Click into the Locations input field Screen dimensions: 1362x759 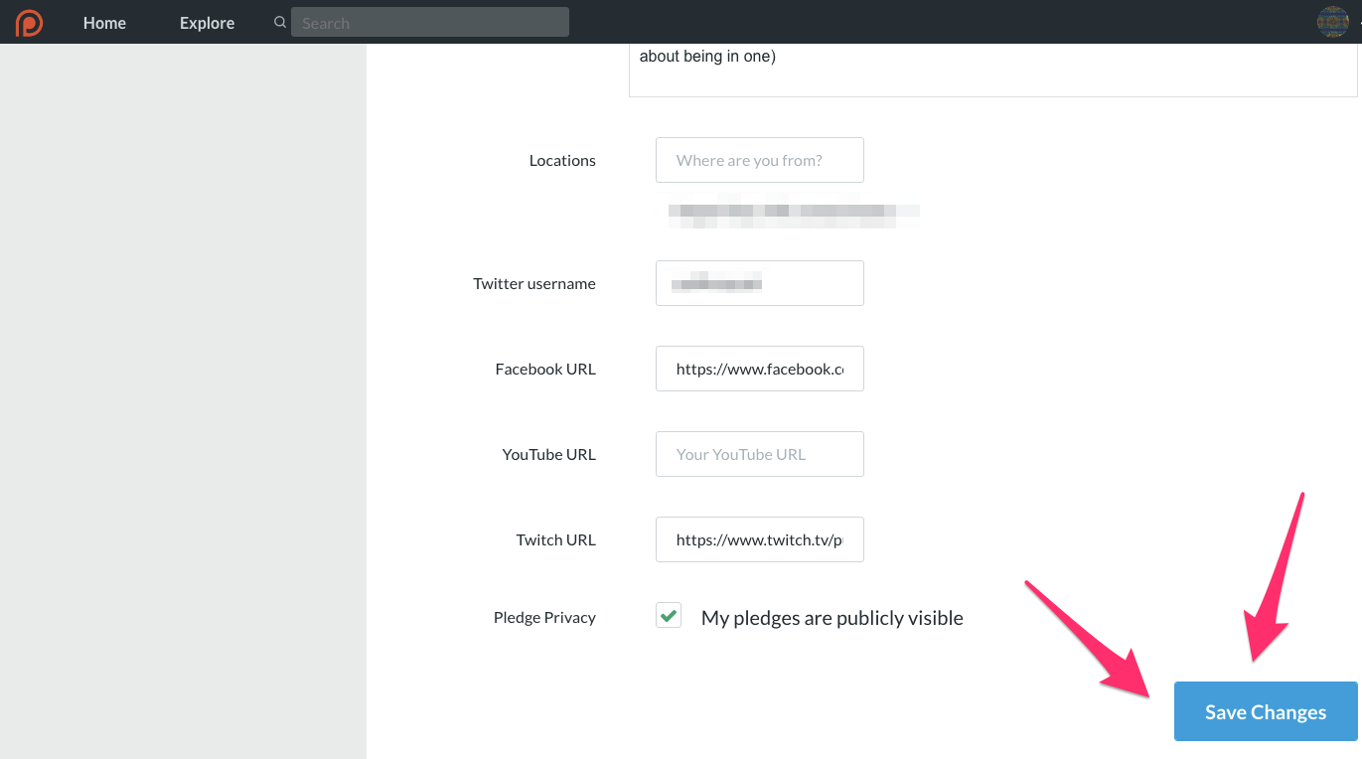[759, 160]
